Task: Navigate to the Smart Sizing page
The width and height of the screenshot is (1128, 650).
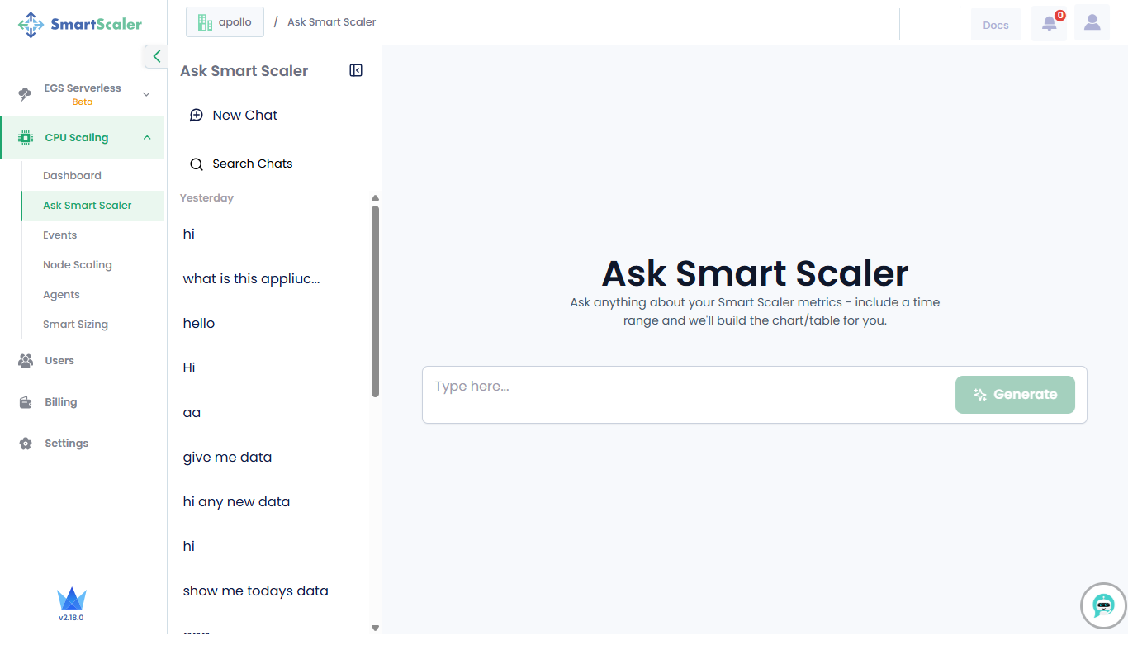Action: click(75, 325)
